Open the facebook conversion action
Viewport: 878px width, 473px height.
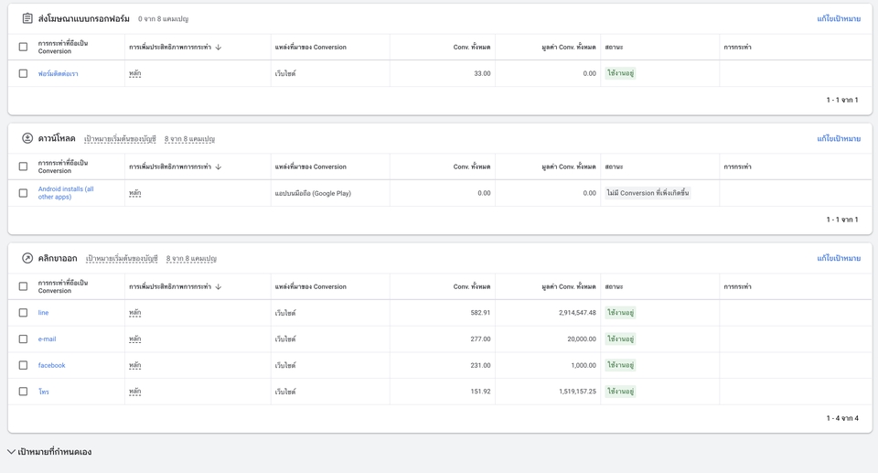coord(51,365)
